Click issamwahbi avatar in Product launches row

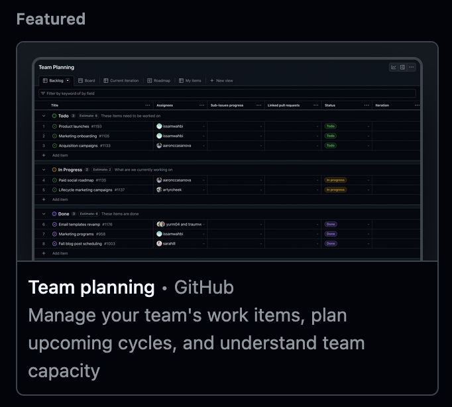pyautogui.click(x=159, y=126)
